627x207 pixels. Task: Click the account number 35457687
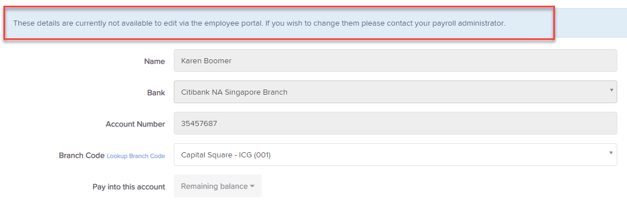pyautogui.click(x=199, y=124)
